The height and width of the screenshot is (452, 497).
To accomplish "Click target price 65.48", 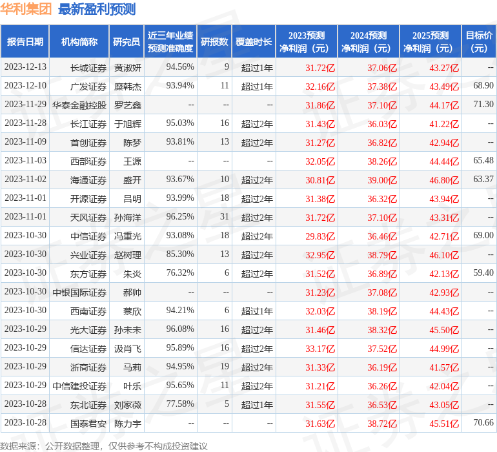I will (483, 160).
